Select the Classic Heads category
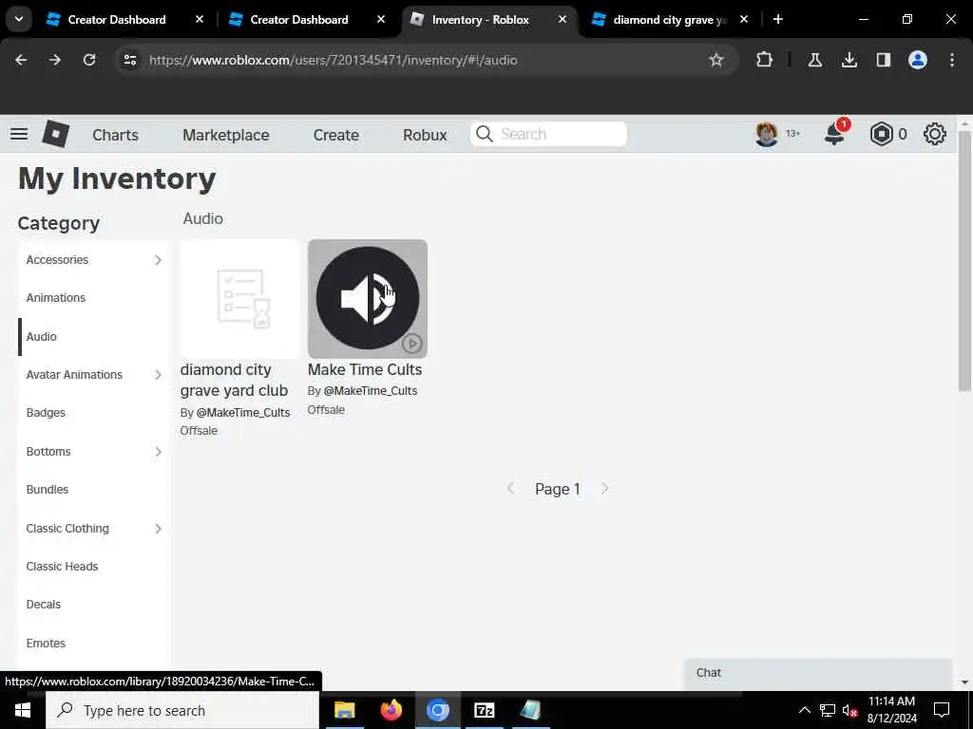This screenshot has height=729, width=973. (x=62, y=567)
